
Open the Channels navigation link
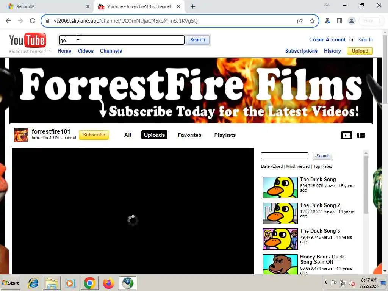coord(111,51)
